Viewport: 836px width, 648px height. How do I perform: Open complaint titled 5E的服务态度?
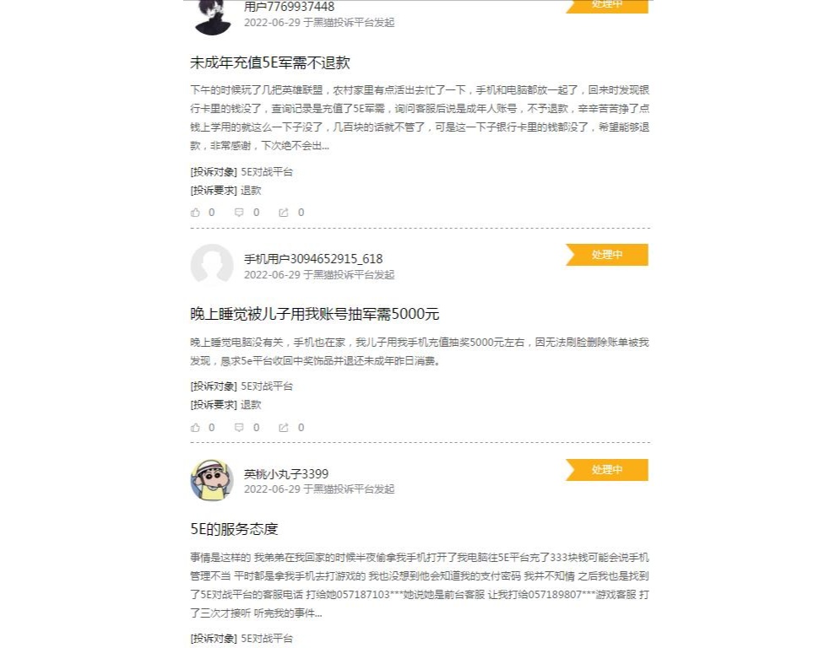pos(234,529)
